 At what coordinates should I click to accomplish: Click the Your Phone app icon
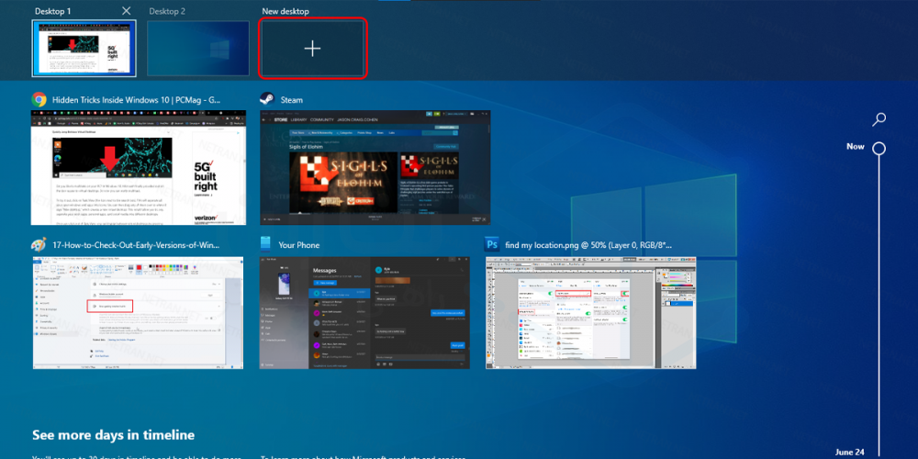267,245
